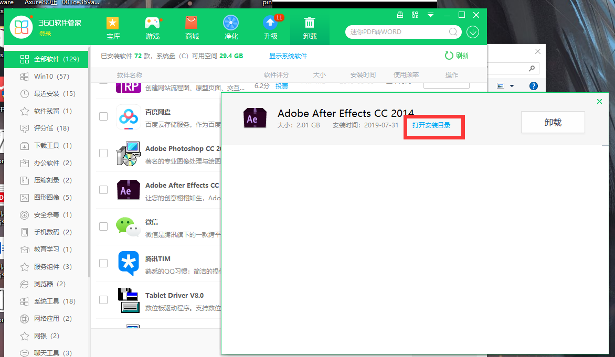Viewport: 615px width, 357px height.
Task: Select 教育学习 (1) category
Action: [46, 249]
